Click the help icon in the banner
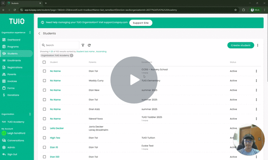This screenshot has width=268, height=160. 43,22
